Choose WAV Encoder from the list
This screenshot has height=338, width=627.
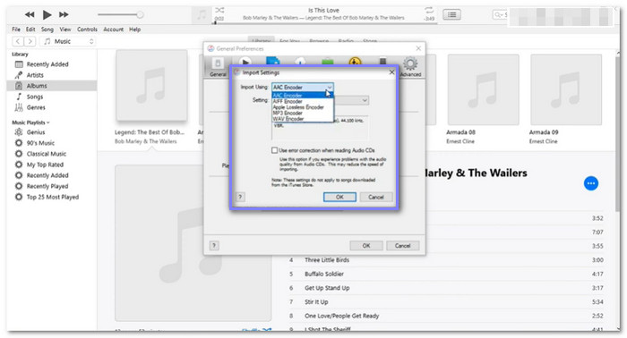(x=303, y=119)
